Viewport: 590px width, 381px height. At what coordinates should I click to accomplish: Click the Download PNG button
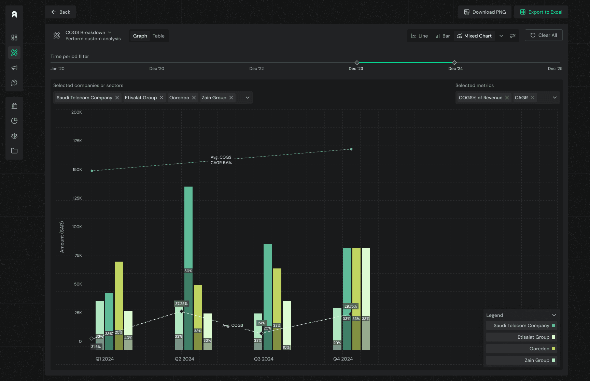tap(485, 12)
